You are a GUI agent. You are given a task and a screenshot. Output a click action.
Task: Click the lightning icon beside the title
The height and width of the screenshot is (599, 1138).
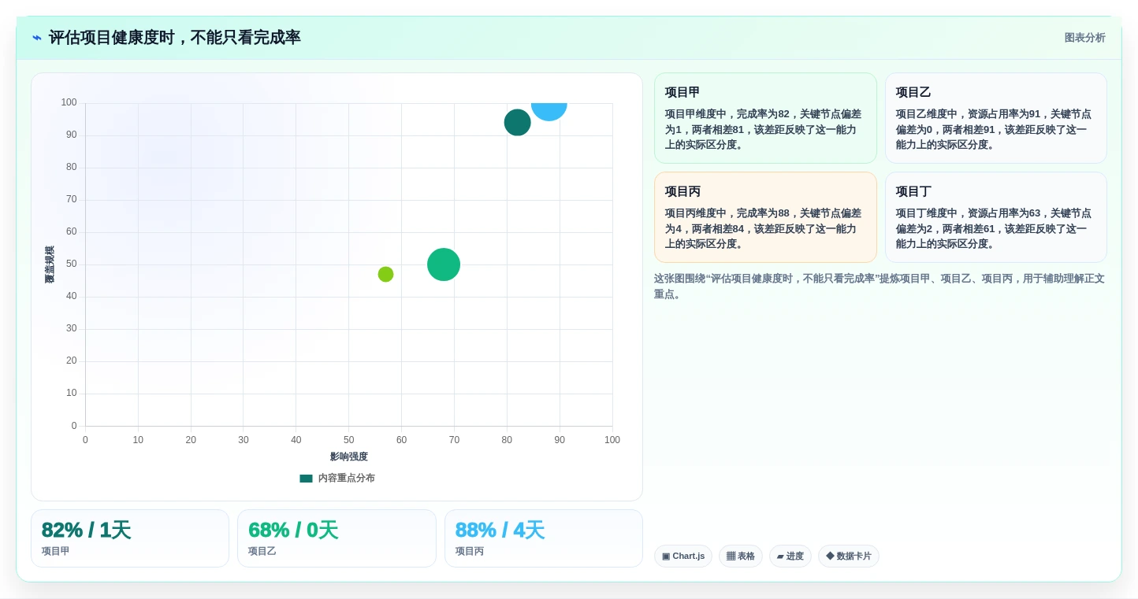pos(37,38)
